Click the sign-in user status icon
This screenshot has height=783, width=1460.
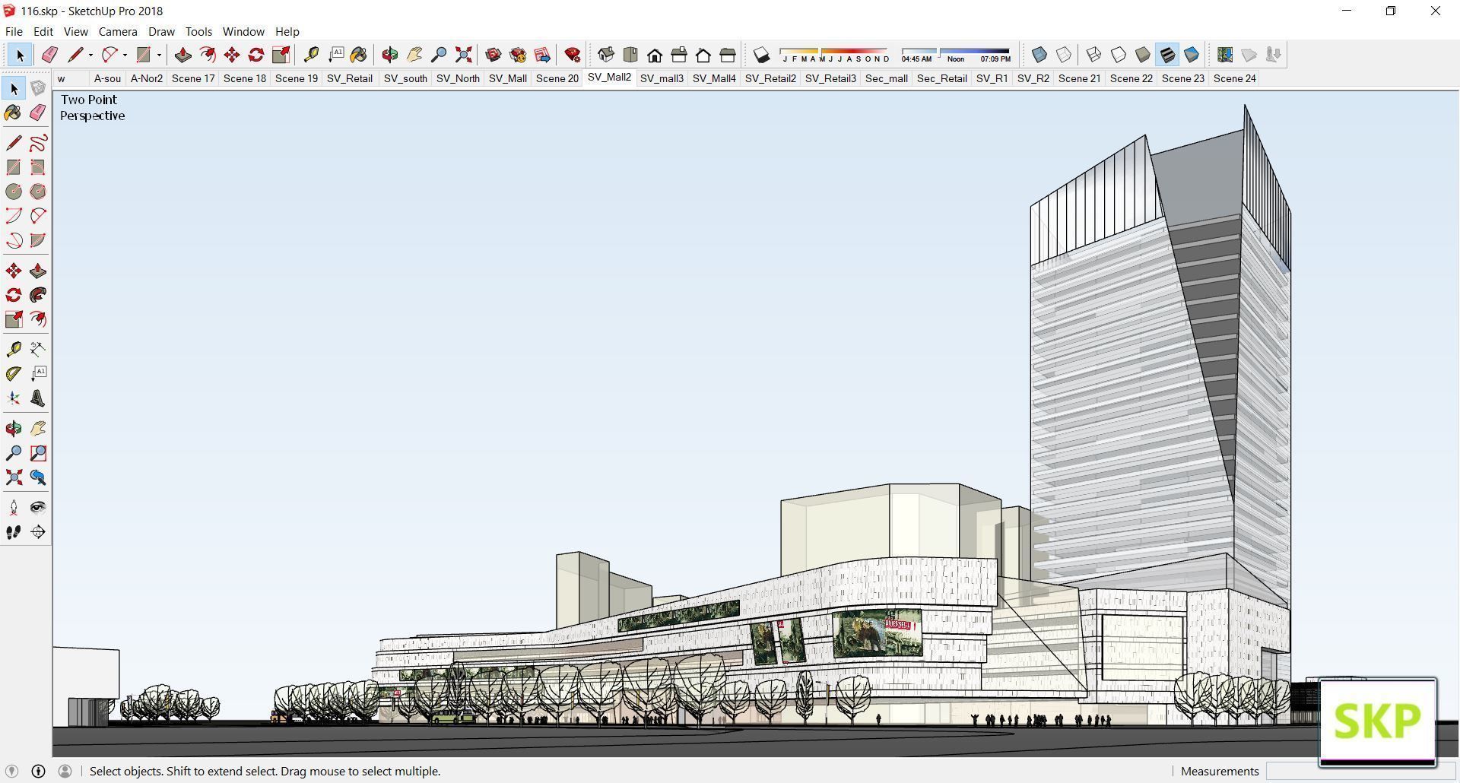click(x=65, y=771)
